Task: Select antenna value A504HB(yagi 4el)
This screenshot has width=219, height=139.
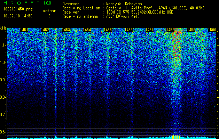Action: tap(123, 16)
